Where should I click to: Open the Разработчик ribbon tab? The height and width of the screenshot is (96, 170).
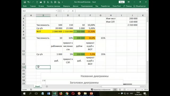105,6
